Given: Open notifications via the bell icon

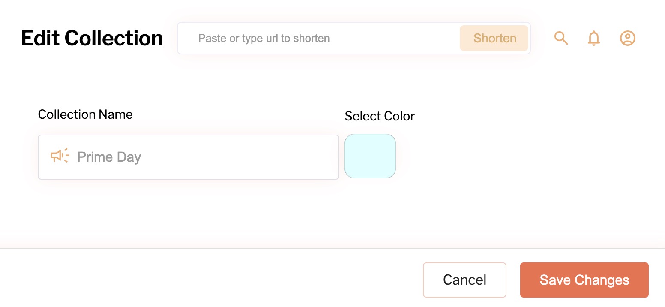Looking at the screenshot, I should click(593, 39).
